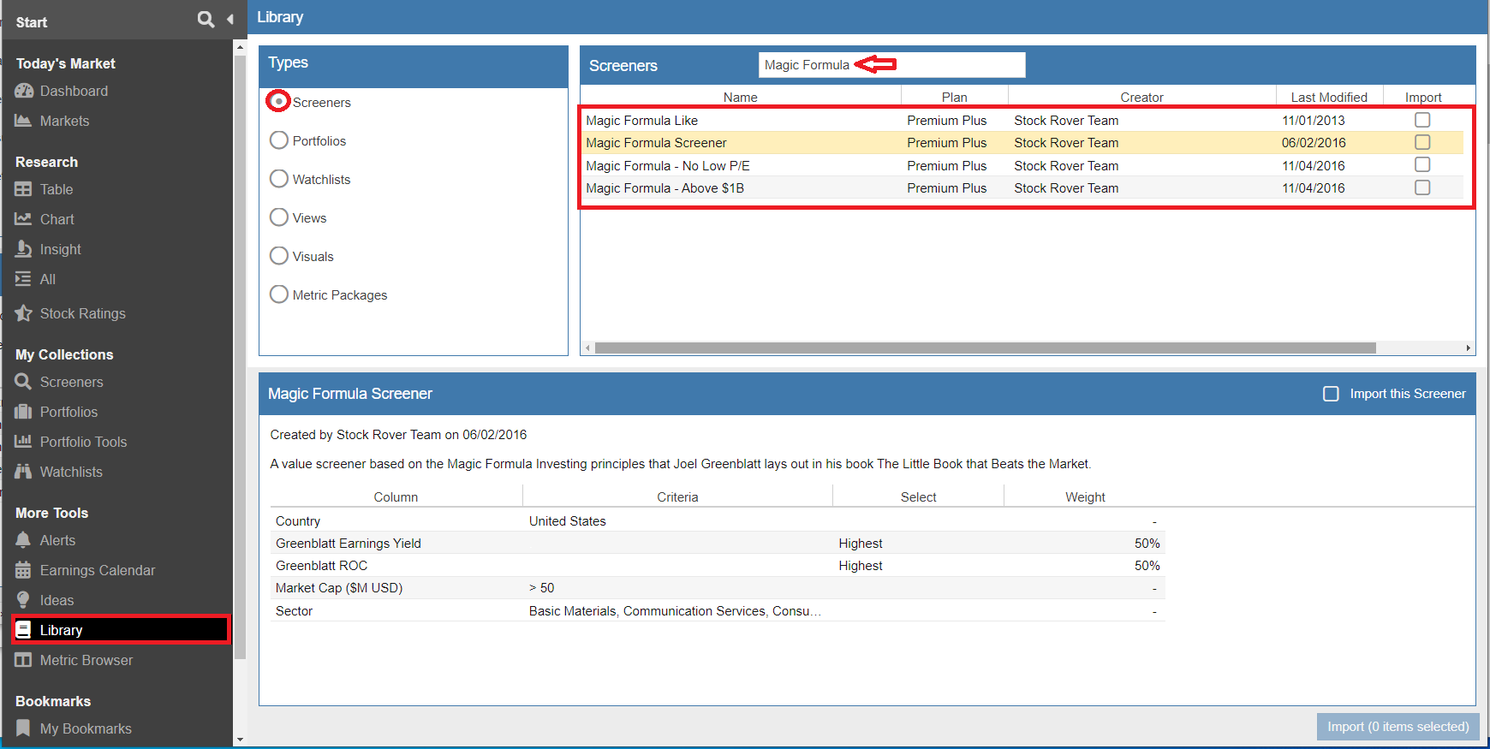Select the Magic Formula Screener name cell
1490x749 pixels.
(656, 143)
